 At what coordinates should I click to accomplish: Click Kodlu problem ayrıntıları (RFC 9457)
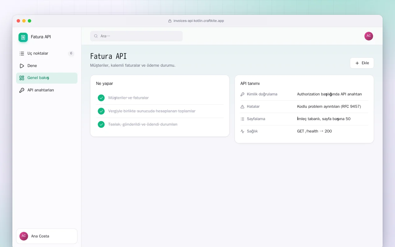tap(329, 107)
